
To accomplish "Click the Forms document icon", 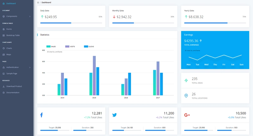I will [x=3, y=29].
